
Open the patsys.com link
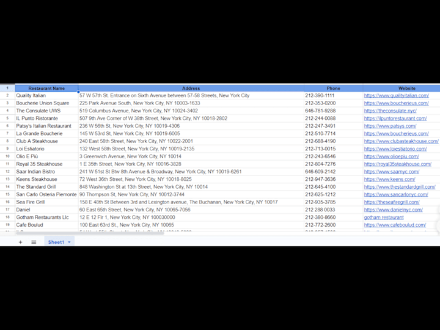click(x=390, y=126)
